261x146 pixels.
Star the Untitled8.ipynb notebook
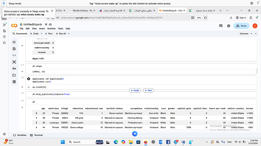46,24
